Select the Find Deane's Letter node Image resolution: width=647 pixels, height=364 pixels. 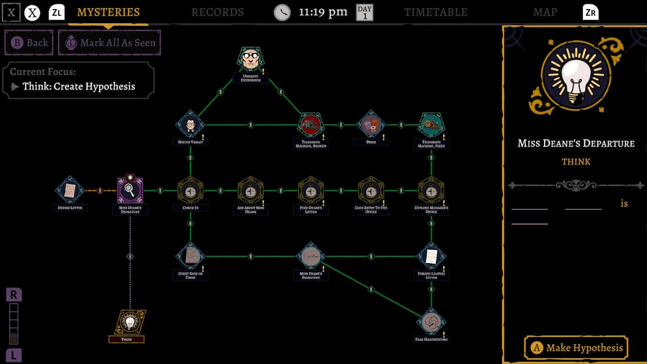(x=311, y=190)
